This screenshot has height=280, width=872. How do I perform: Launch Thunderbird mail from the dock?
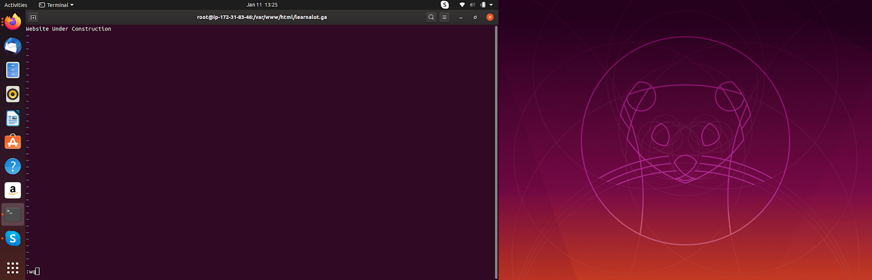(x=13, y=46)
